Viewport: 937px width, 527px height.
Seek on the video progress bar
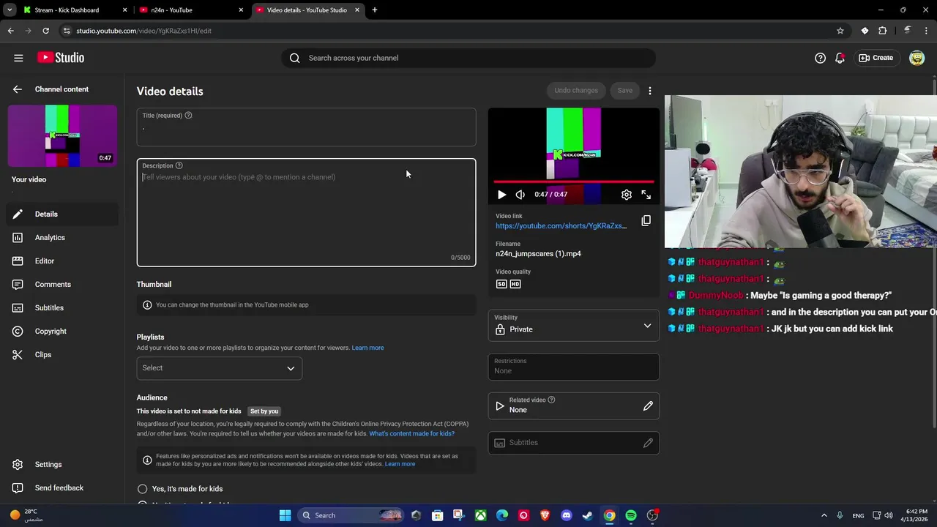pyautogui.click(x=574, y=182)
